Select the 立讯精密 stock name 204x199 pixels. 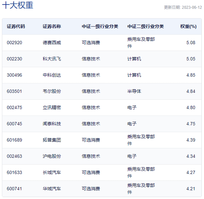pos(52,108)
